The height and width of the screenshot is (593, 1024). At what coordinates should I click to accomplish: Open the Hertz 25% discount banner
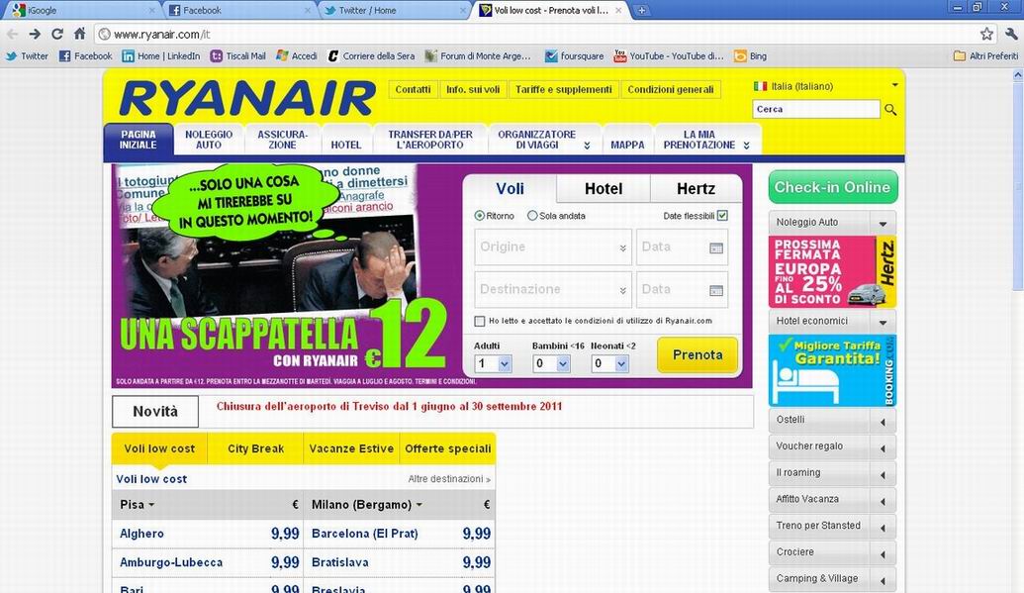coord(832,272)
